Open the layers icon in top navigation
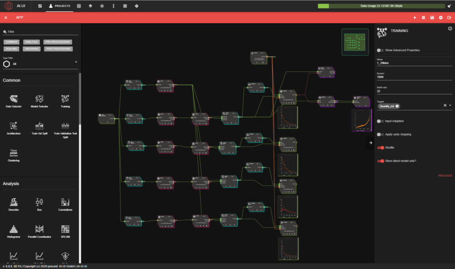The height and width of the screenshot is (269, 455). [91, 6]
